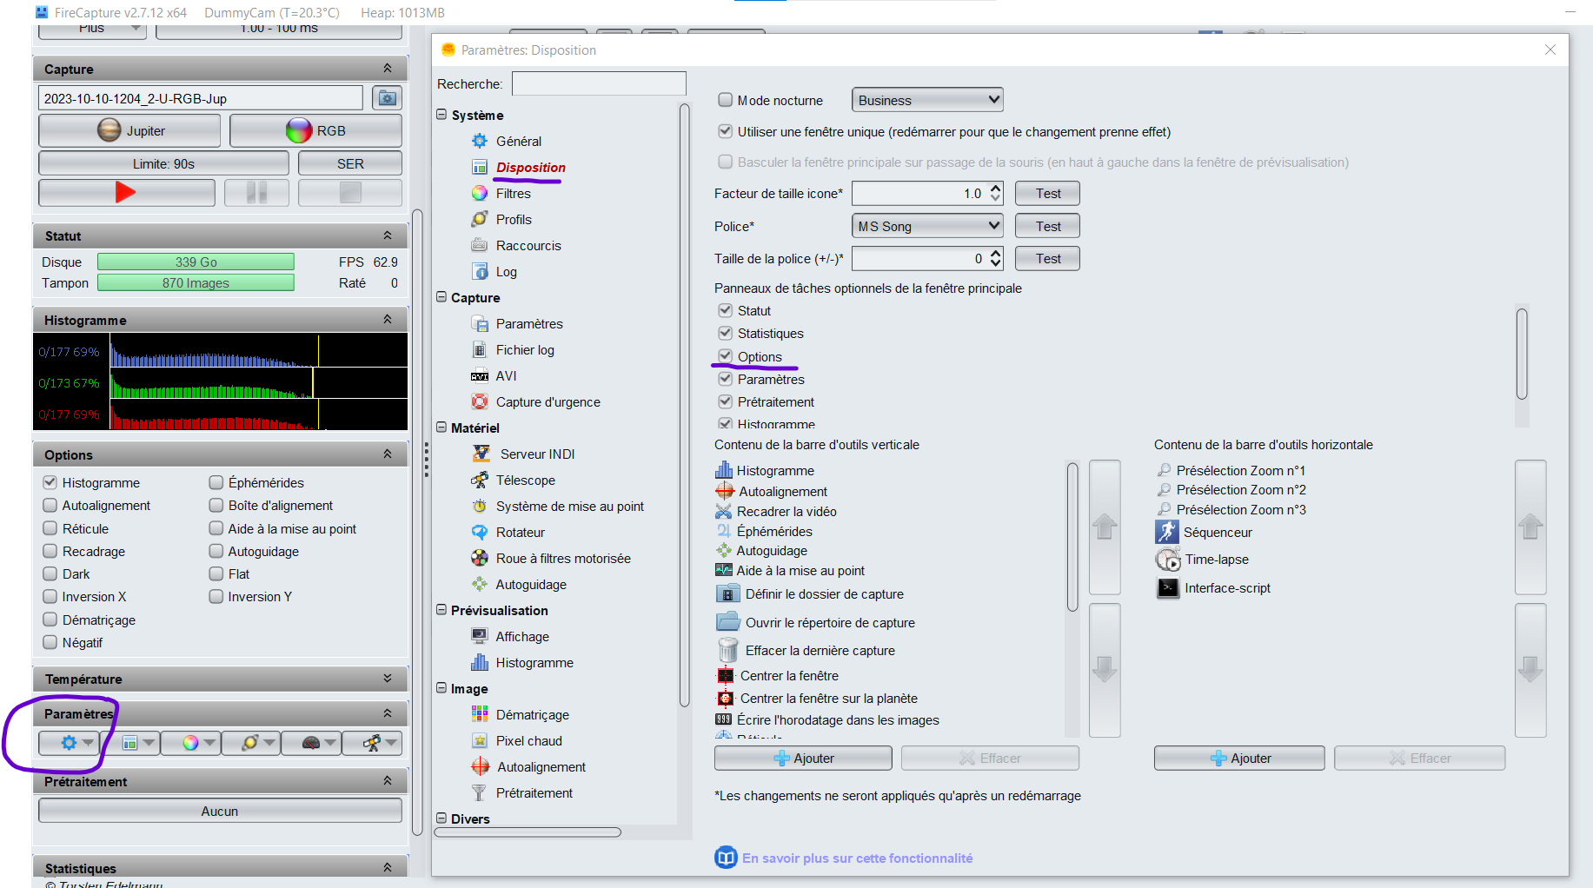The height and width of the screenshot is (888, 1593).
Task: Select the Jupiter profile button
Action: 129,130
